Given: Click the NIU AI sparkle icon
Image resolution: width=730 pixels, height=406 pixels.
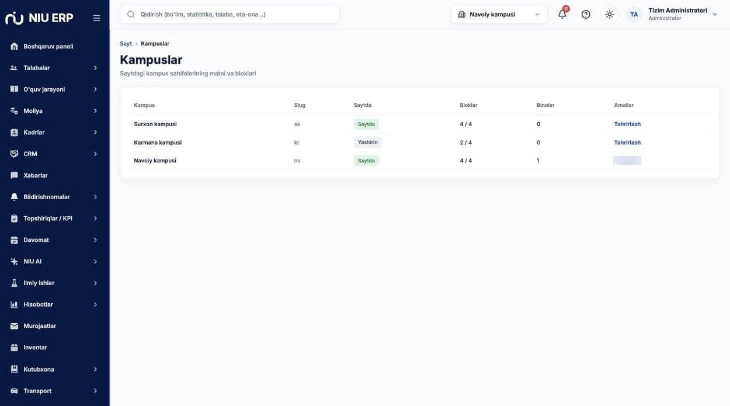Looking at the screenshot, I should point(14,262).
